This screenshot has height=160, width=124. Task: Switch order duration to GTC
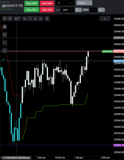click(x=93, y=10)
